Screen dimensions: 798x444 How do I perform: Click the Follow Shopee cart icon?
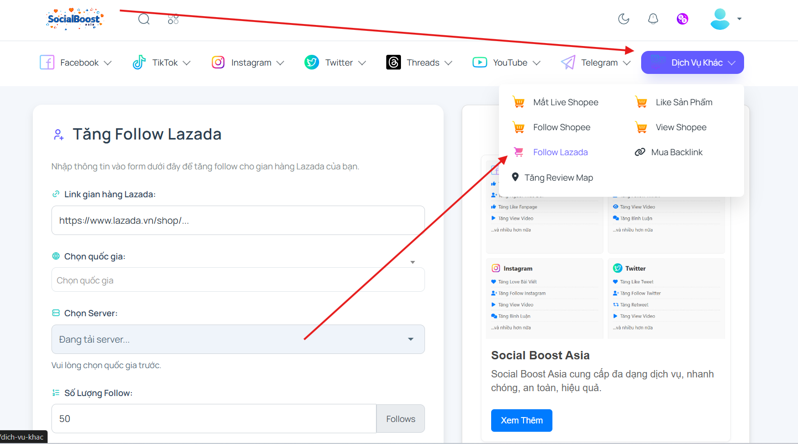[519, 127]
